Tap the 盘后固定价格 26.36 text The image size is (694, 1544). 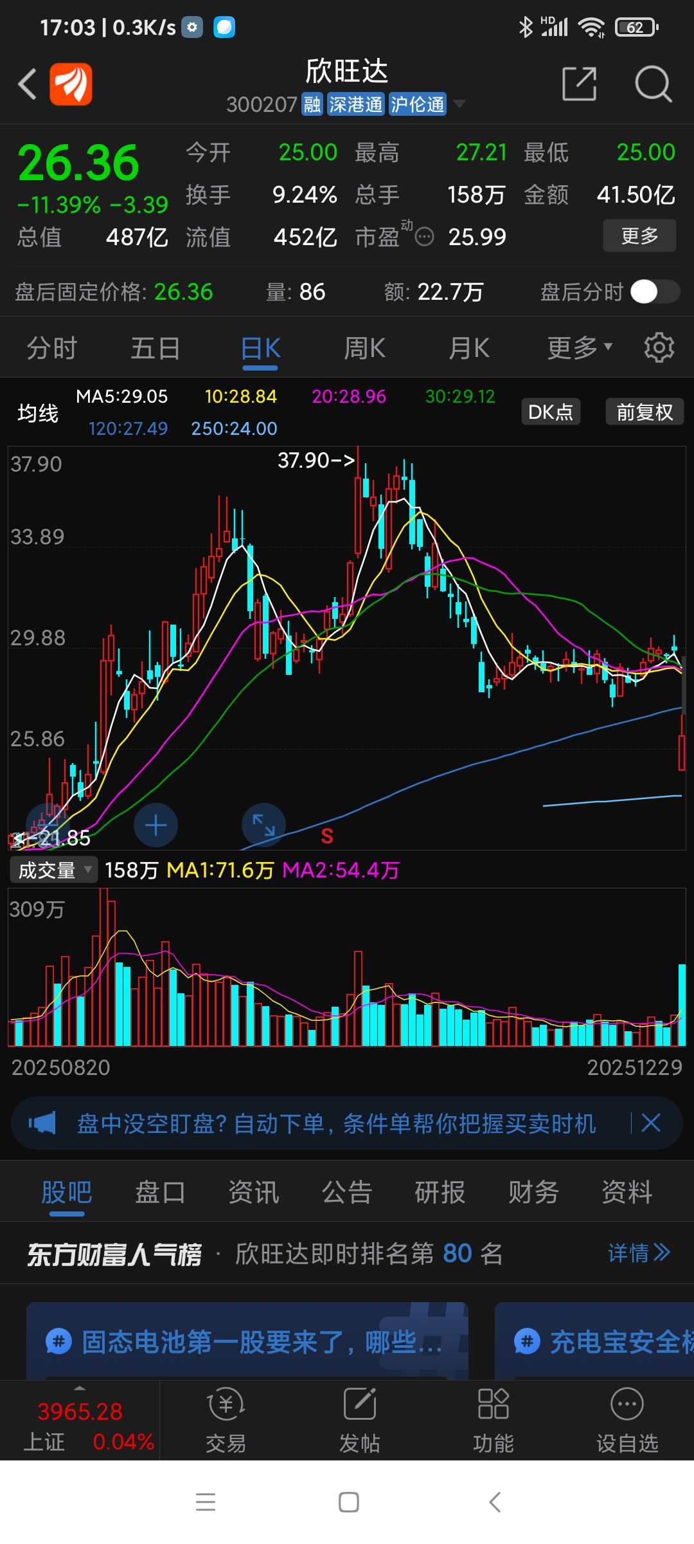[114, 292]
